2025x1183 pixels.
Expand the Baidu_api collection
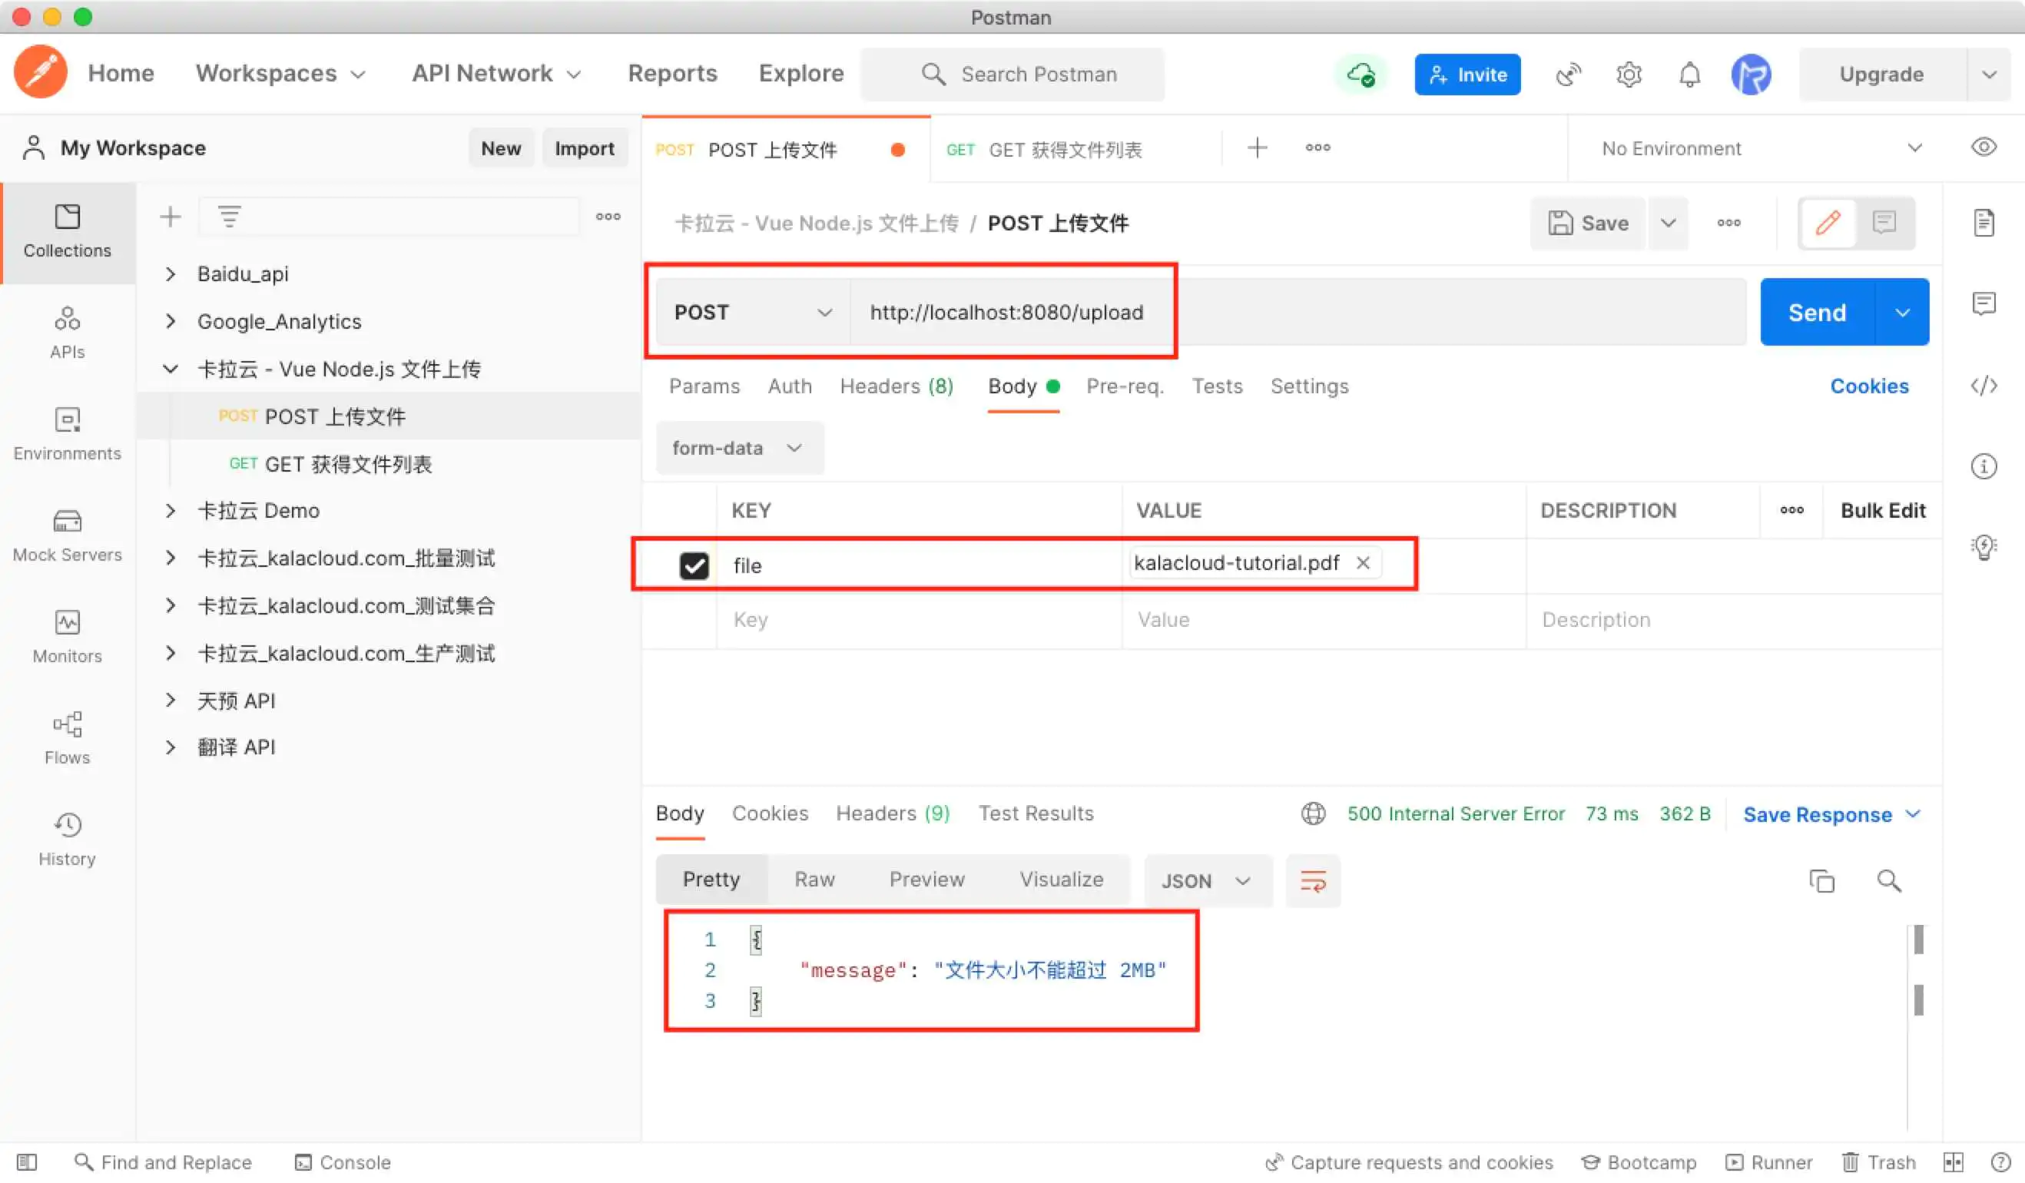click(x=171, y=273)
